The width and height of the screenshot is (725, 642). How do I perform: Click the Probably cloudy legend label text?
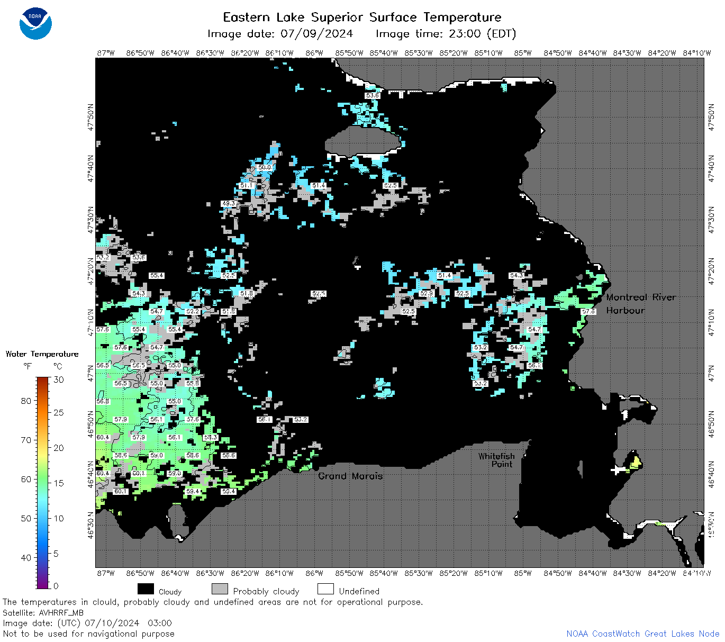point(266,592)
